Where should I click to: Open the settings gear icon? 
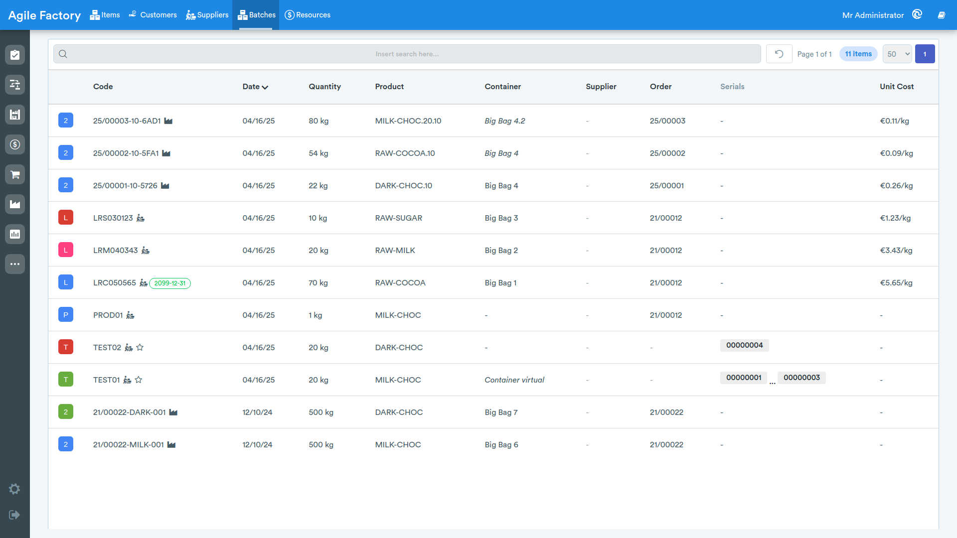tap(14, 489)
